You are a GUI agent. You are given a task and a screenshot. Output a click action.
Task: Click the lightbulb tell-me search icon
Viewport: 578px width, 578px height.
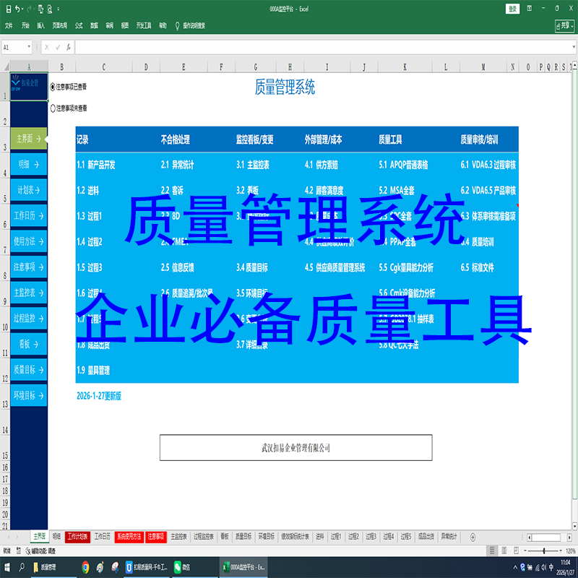pos(177,25)
